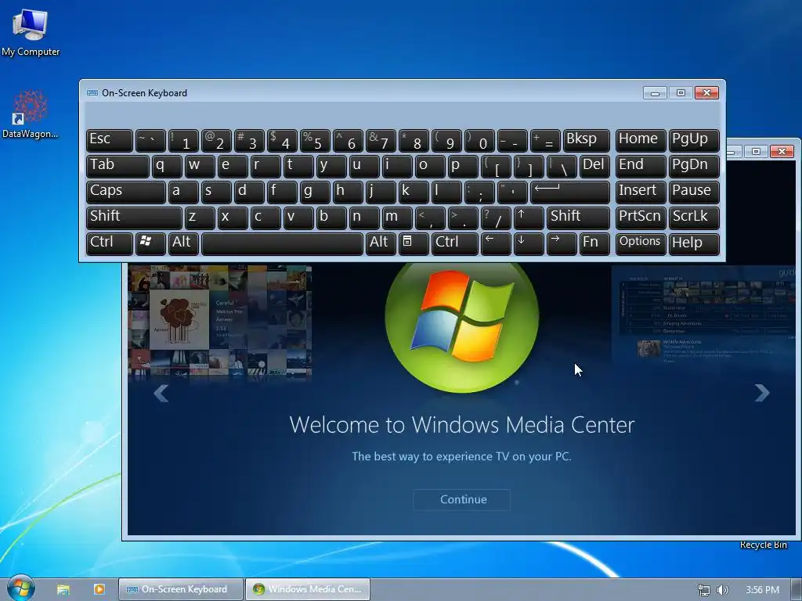Click the TV guide preview thumbnail
Viewport: 802px width, 601px height.
[x=704, y=315]
